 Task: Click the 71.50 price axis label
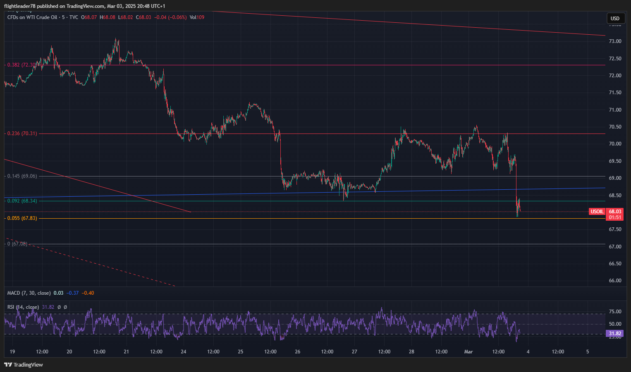(615, 93)
